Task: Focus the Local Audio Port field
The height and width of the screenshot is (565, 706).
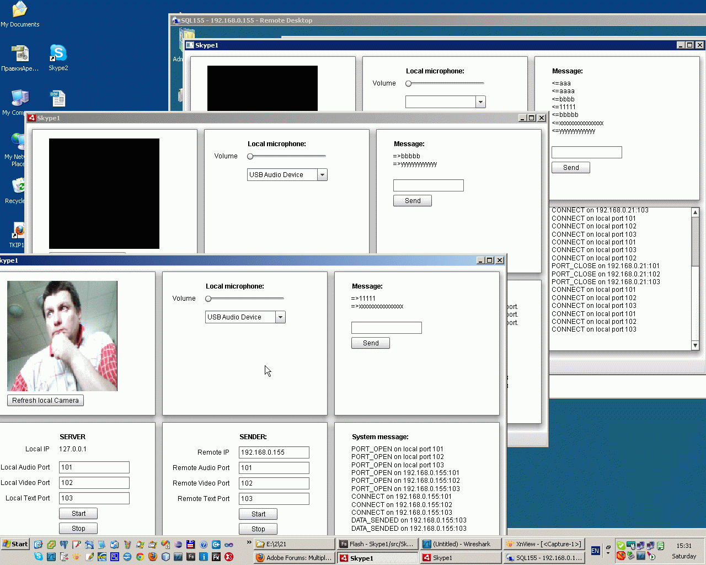Action: click(94, 467)
